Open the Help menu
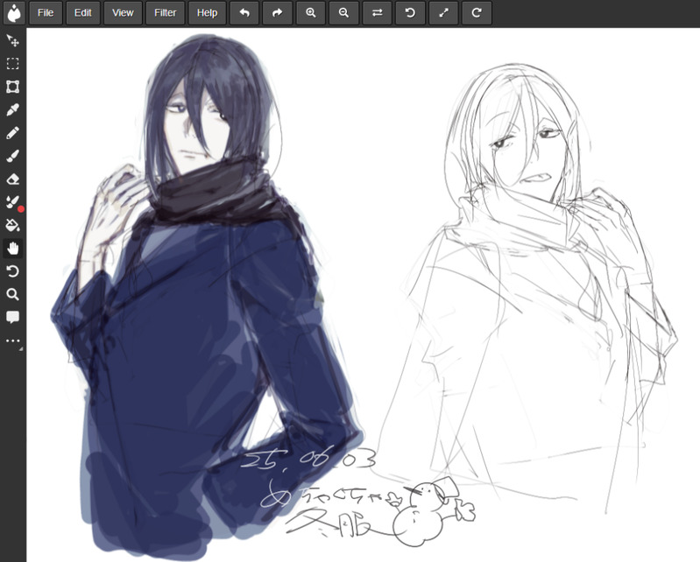 pos(207,13)
